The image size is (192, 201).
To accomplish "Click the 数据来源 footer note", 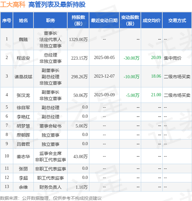I will (x=51, y=198).
